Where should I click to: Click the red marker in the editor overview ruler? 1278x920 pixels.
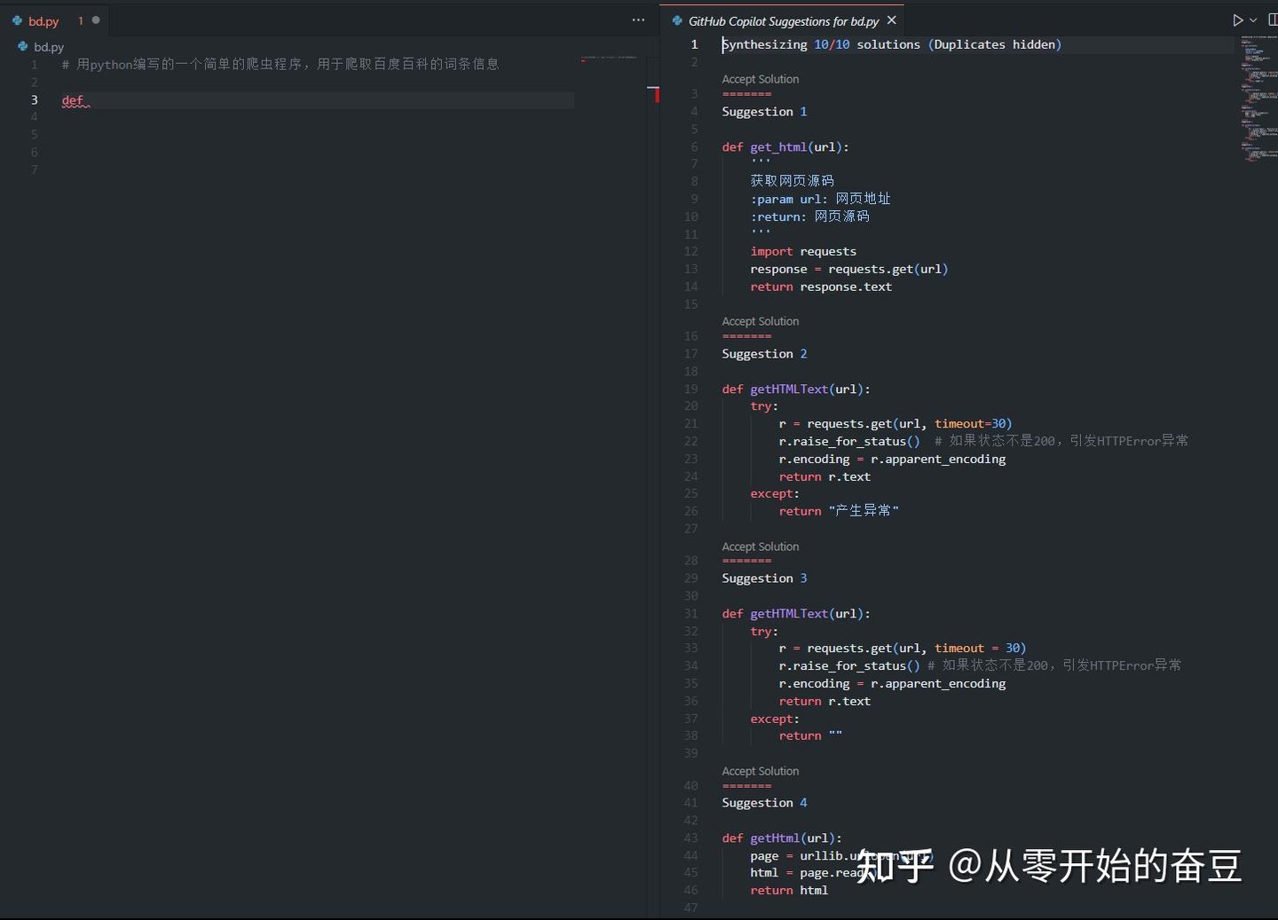pyautogui.click(x=656, y=94)
